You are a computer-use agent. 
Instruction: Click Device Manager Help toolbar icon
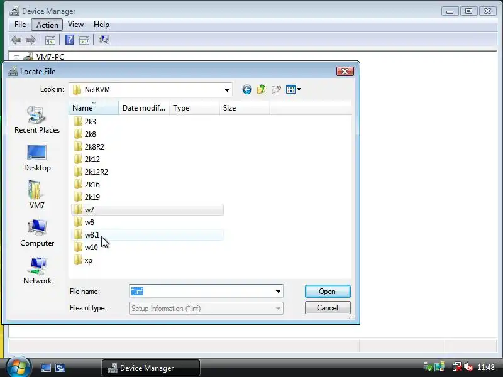tap(69, 40)
